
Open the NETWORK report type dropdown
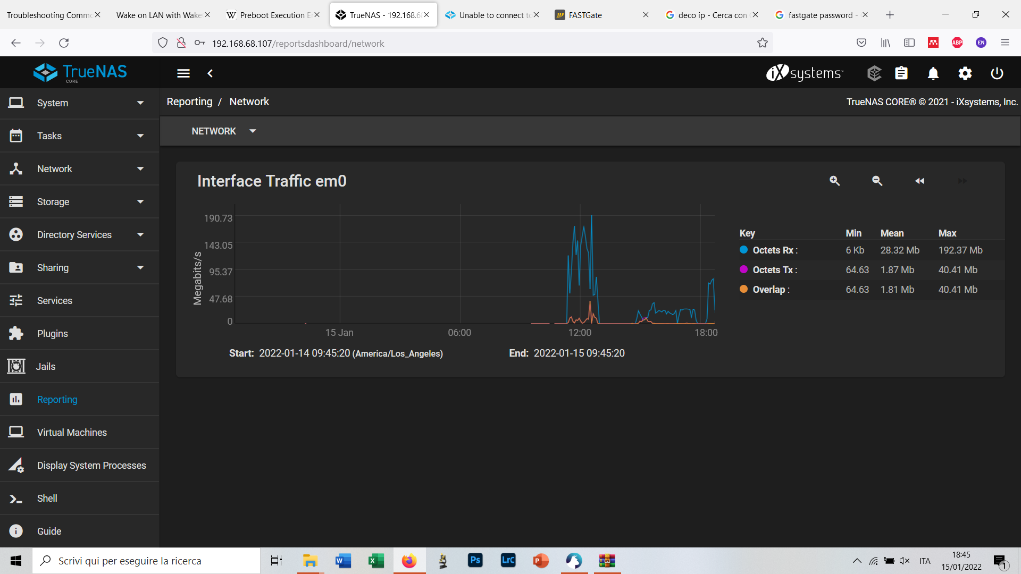tap(223, 131)
